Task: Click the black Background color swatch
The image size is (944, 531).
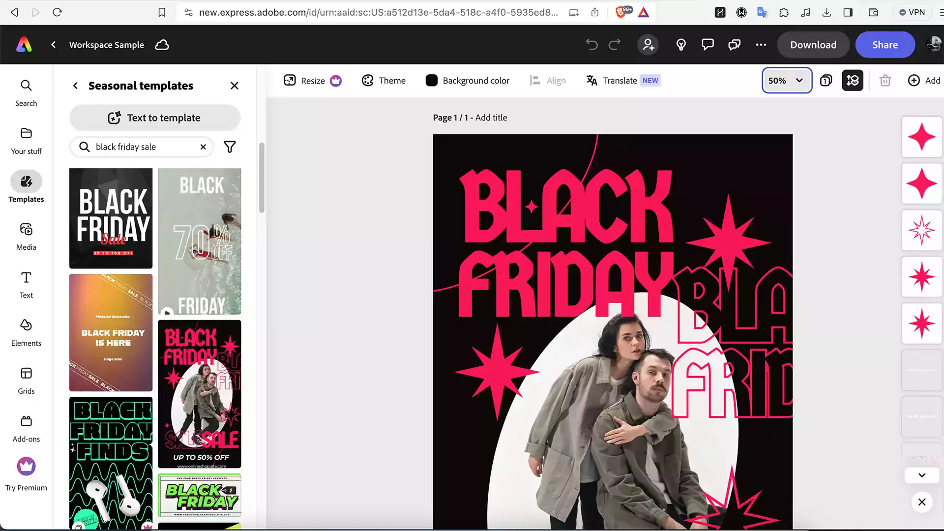Action: [x=431, y=81]
